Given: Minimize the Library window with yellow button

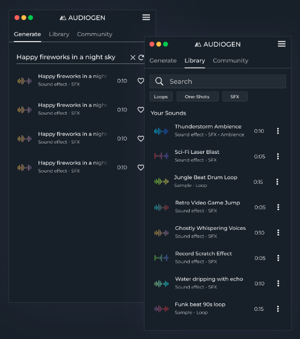Looking at the screenshot, I should coord(159,44).
